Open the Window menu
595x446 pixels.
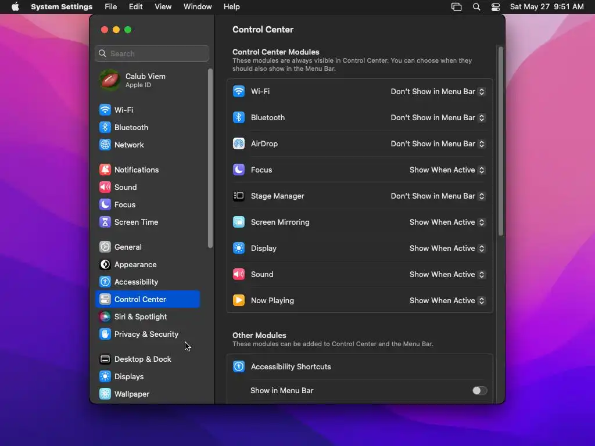click(x=198, y=7)
